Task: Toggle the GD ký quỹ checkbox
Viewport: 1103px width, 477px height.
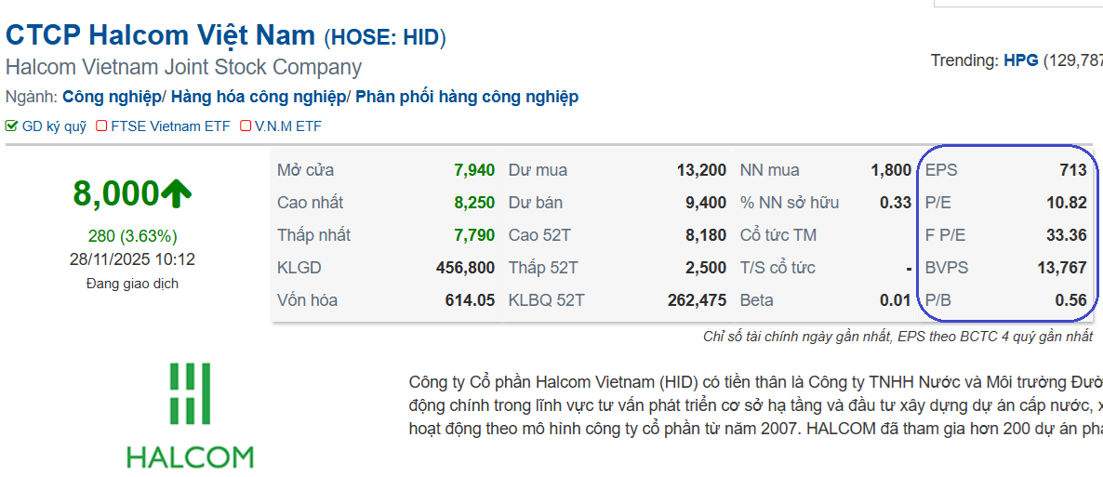Action: click(x=11, y=126)
